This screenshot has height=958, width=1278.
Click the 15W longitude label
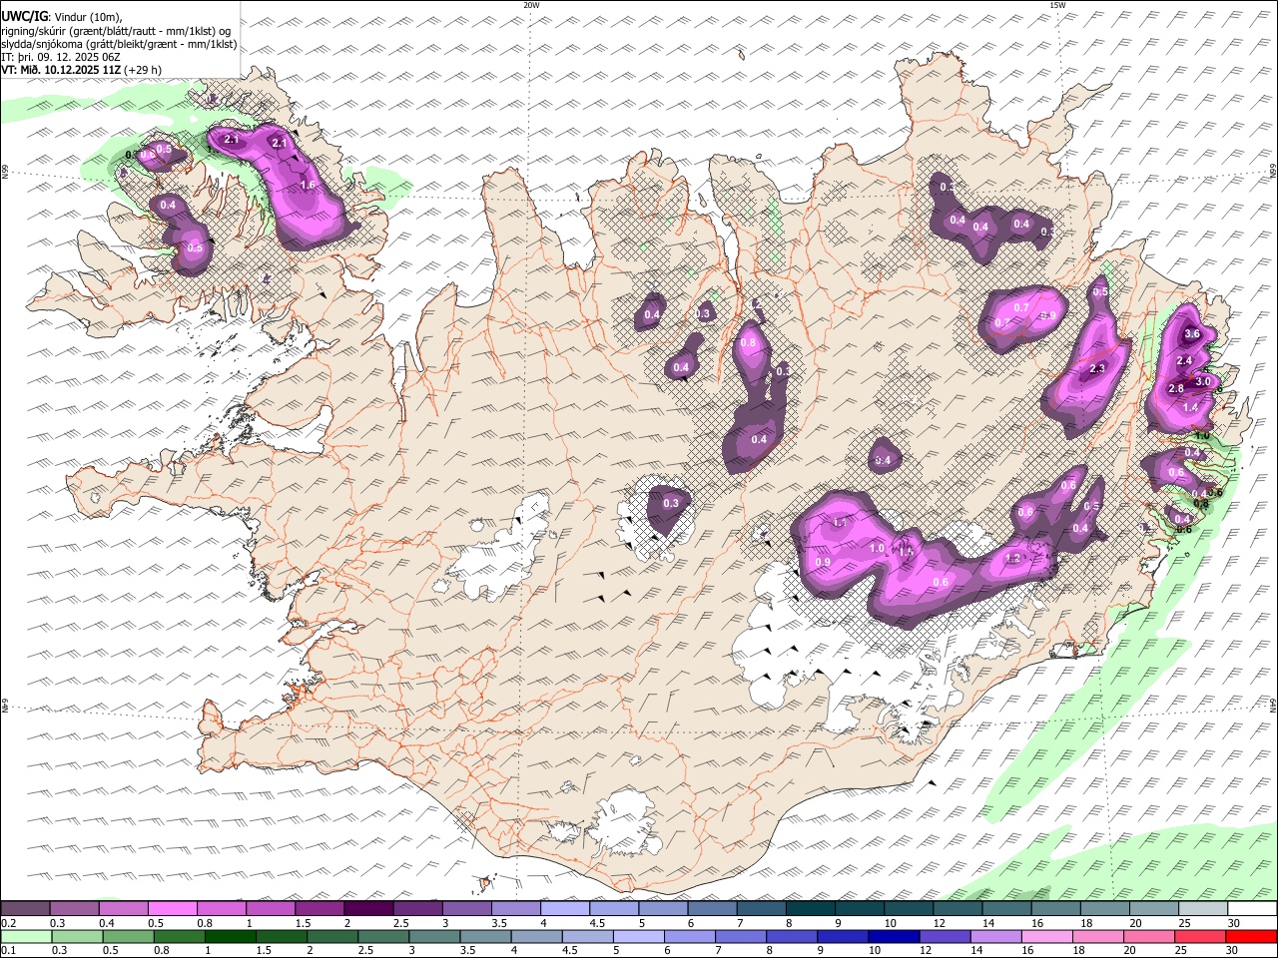coord(1057,5)
